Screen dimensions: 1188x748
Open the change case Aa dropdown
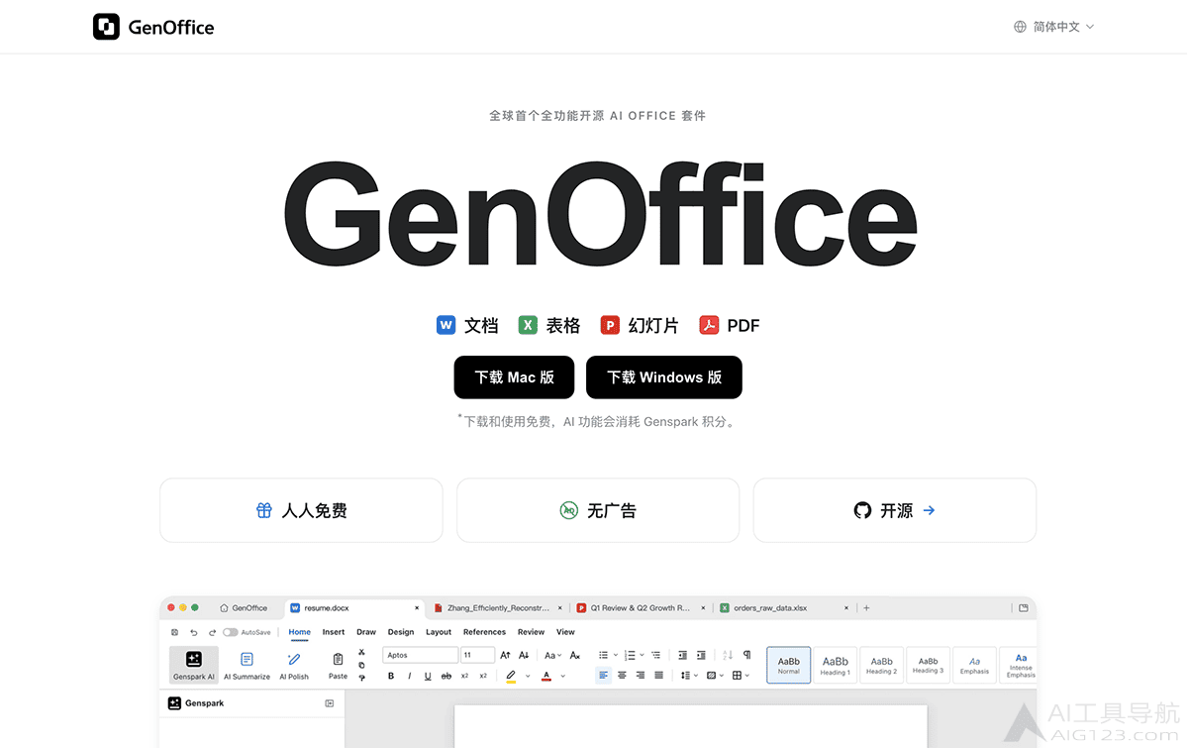[553, 655]
